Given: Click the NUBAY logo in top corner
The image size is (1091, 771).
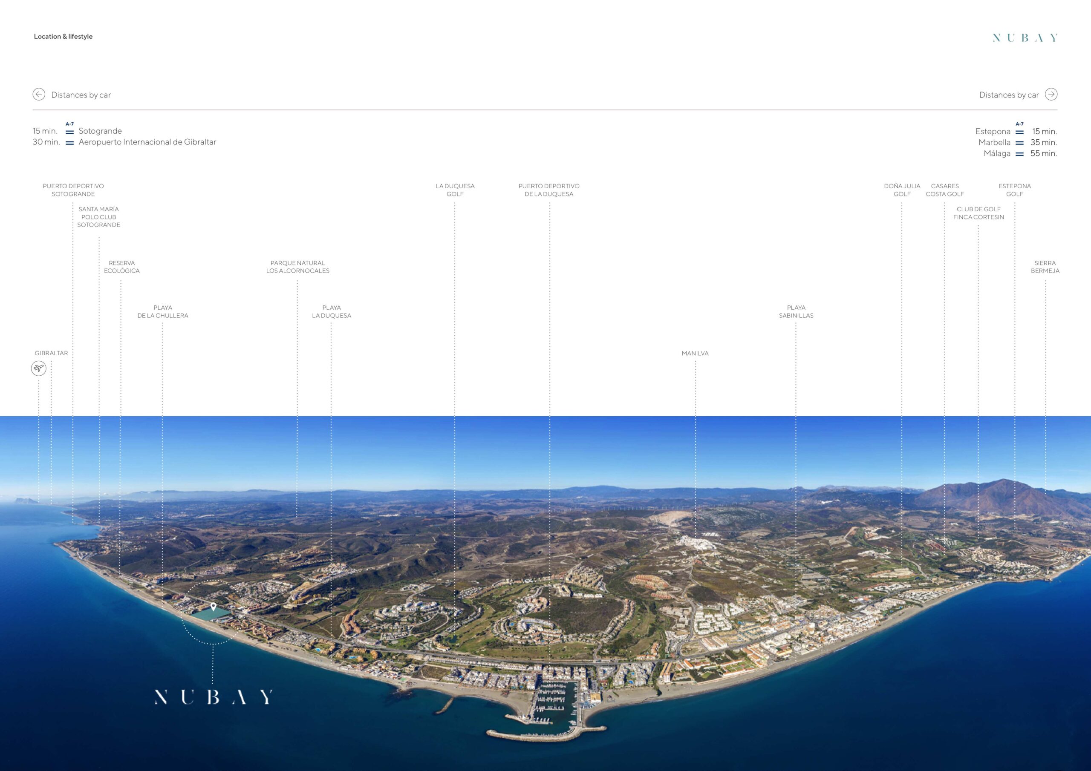Looking at the screenshot, I should pos(1025,38).
